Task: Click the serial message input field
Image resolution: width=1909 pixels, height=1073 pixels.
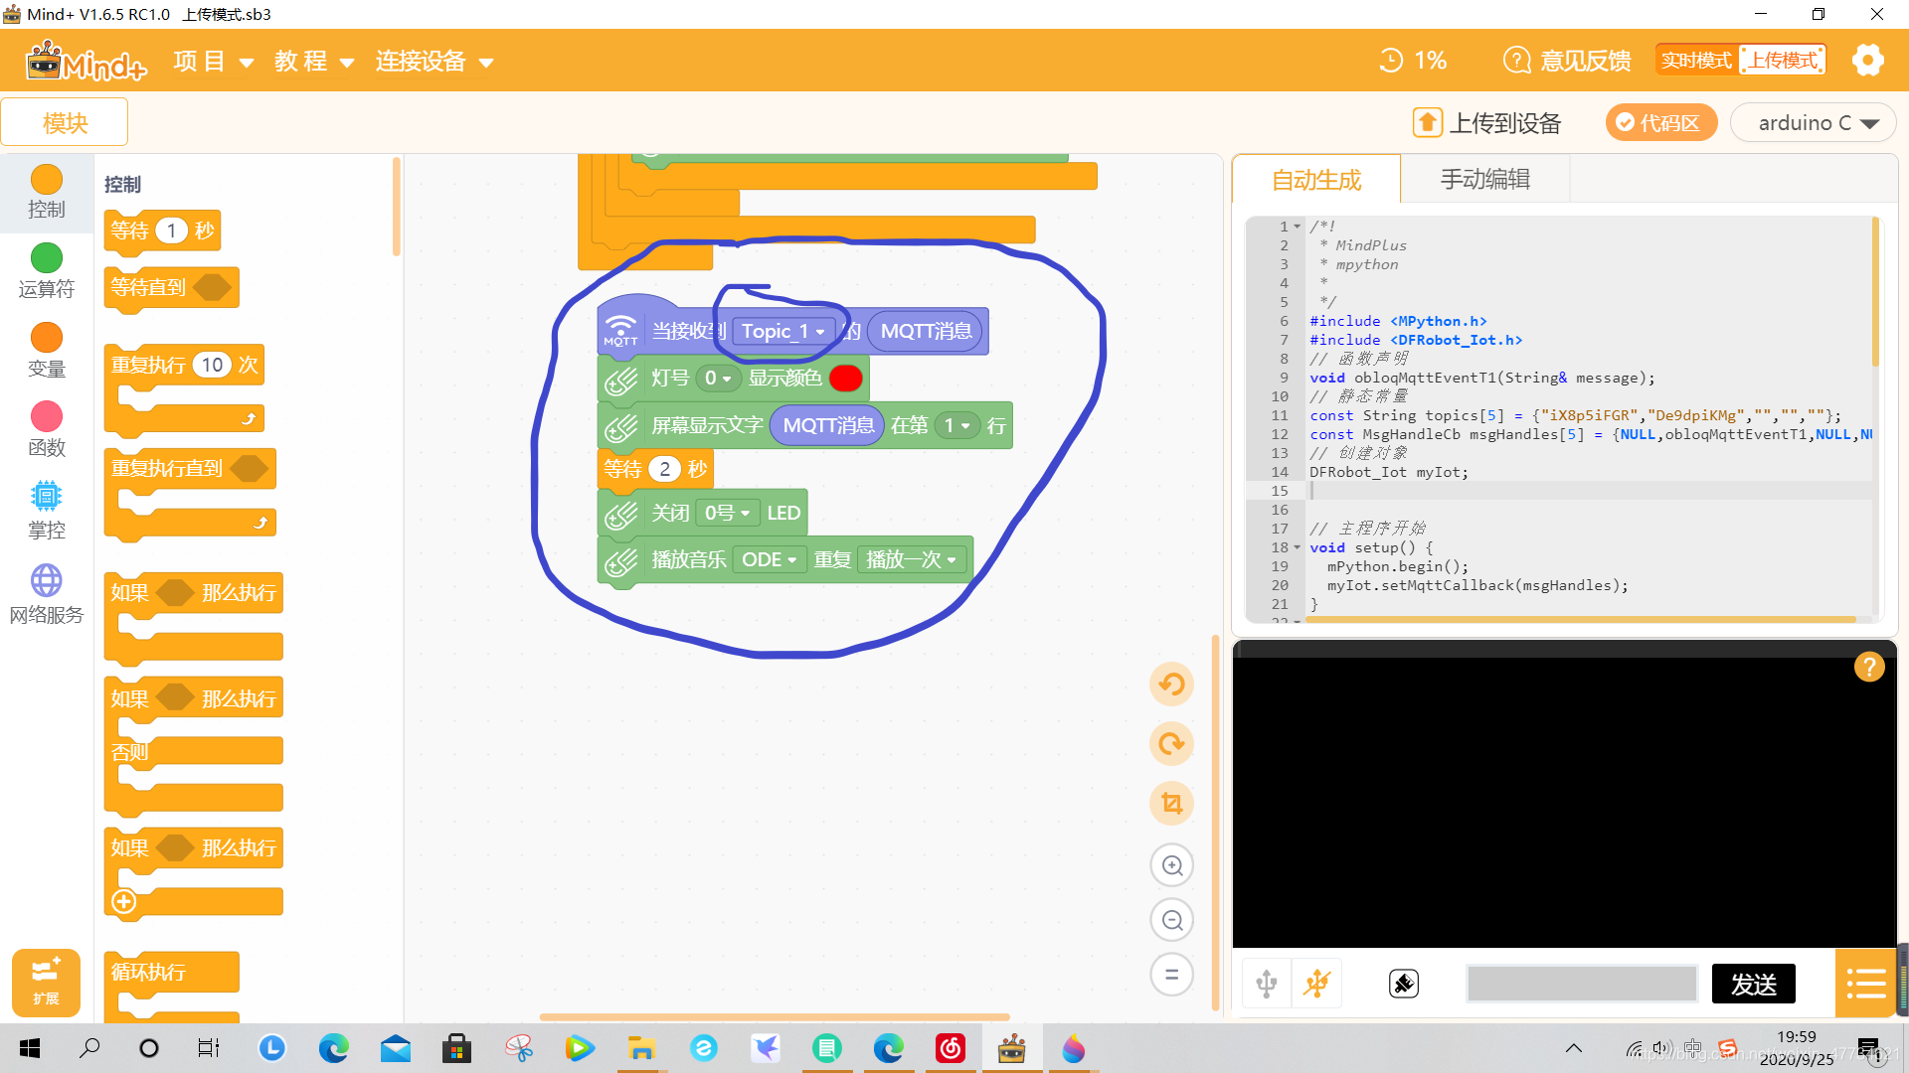Action: (x=1582, y=984)
